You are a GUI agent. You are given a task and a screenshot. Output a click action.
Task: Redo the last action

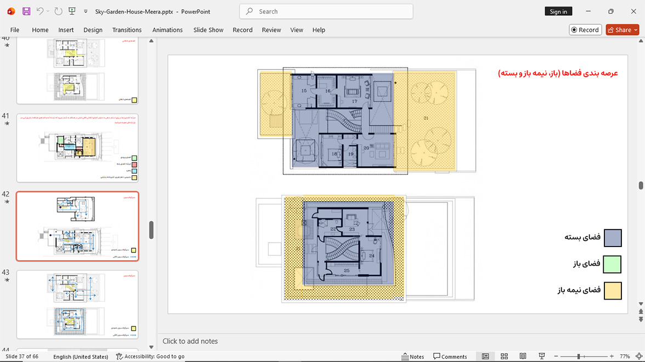click(58, 12)
